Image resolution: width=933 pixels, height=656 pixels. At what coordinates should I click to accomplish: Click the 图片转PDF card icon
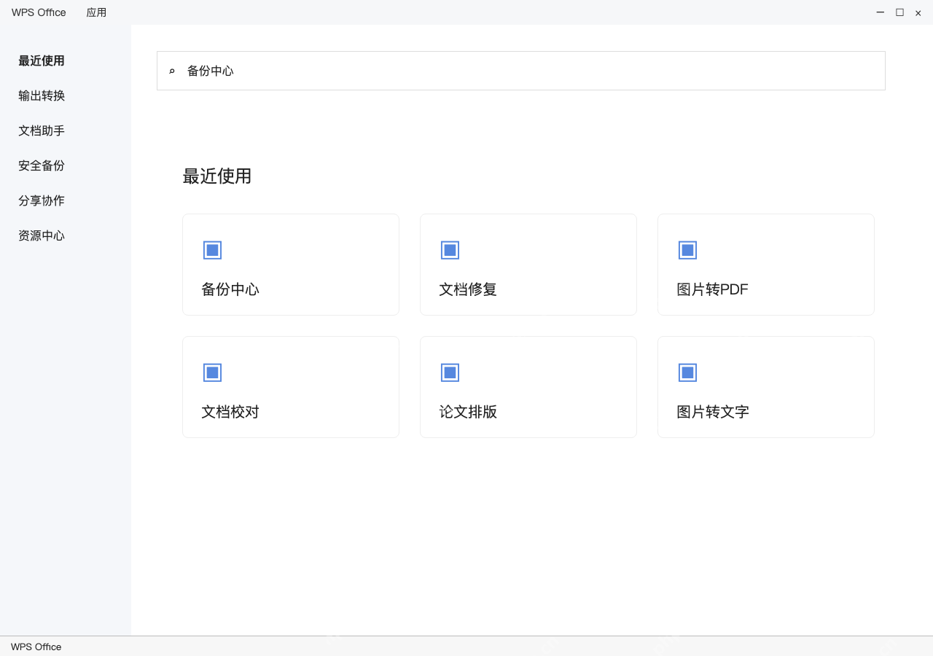[687, 250]
